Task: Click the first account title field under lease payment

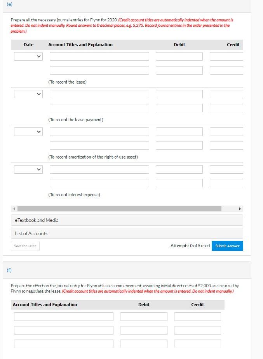Action: point(99,94)
